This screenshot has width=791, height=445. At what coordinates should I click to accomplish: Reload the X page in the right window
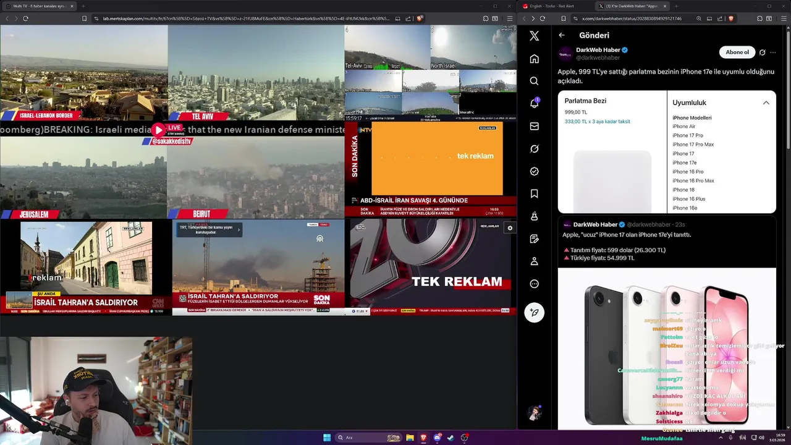(x=542, y=19)
